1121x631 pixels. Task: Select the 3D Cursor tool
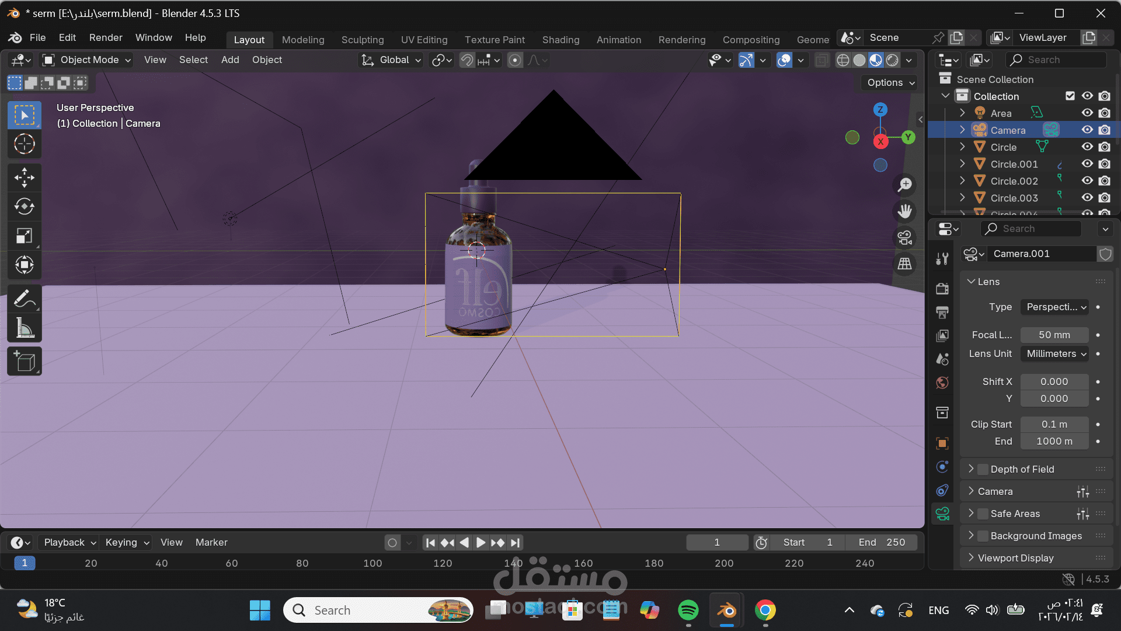(24, 144)
